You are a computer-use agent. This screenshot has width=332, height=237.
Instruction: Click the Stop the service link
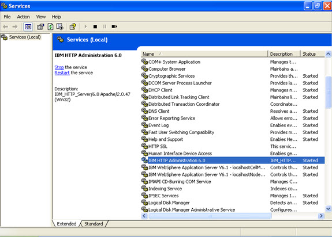pos(59,67)
